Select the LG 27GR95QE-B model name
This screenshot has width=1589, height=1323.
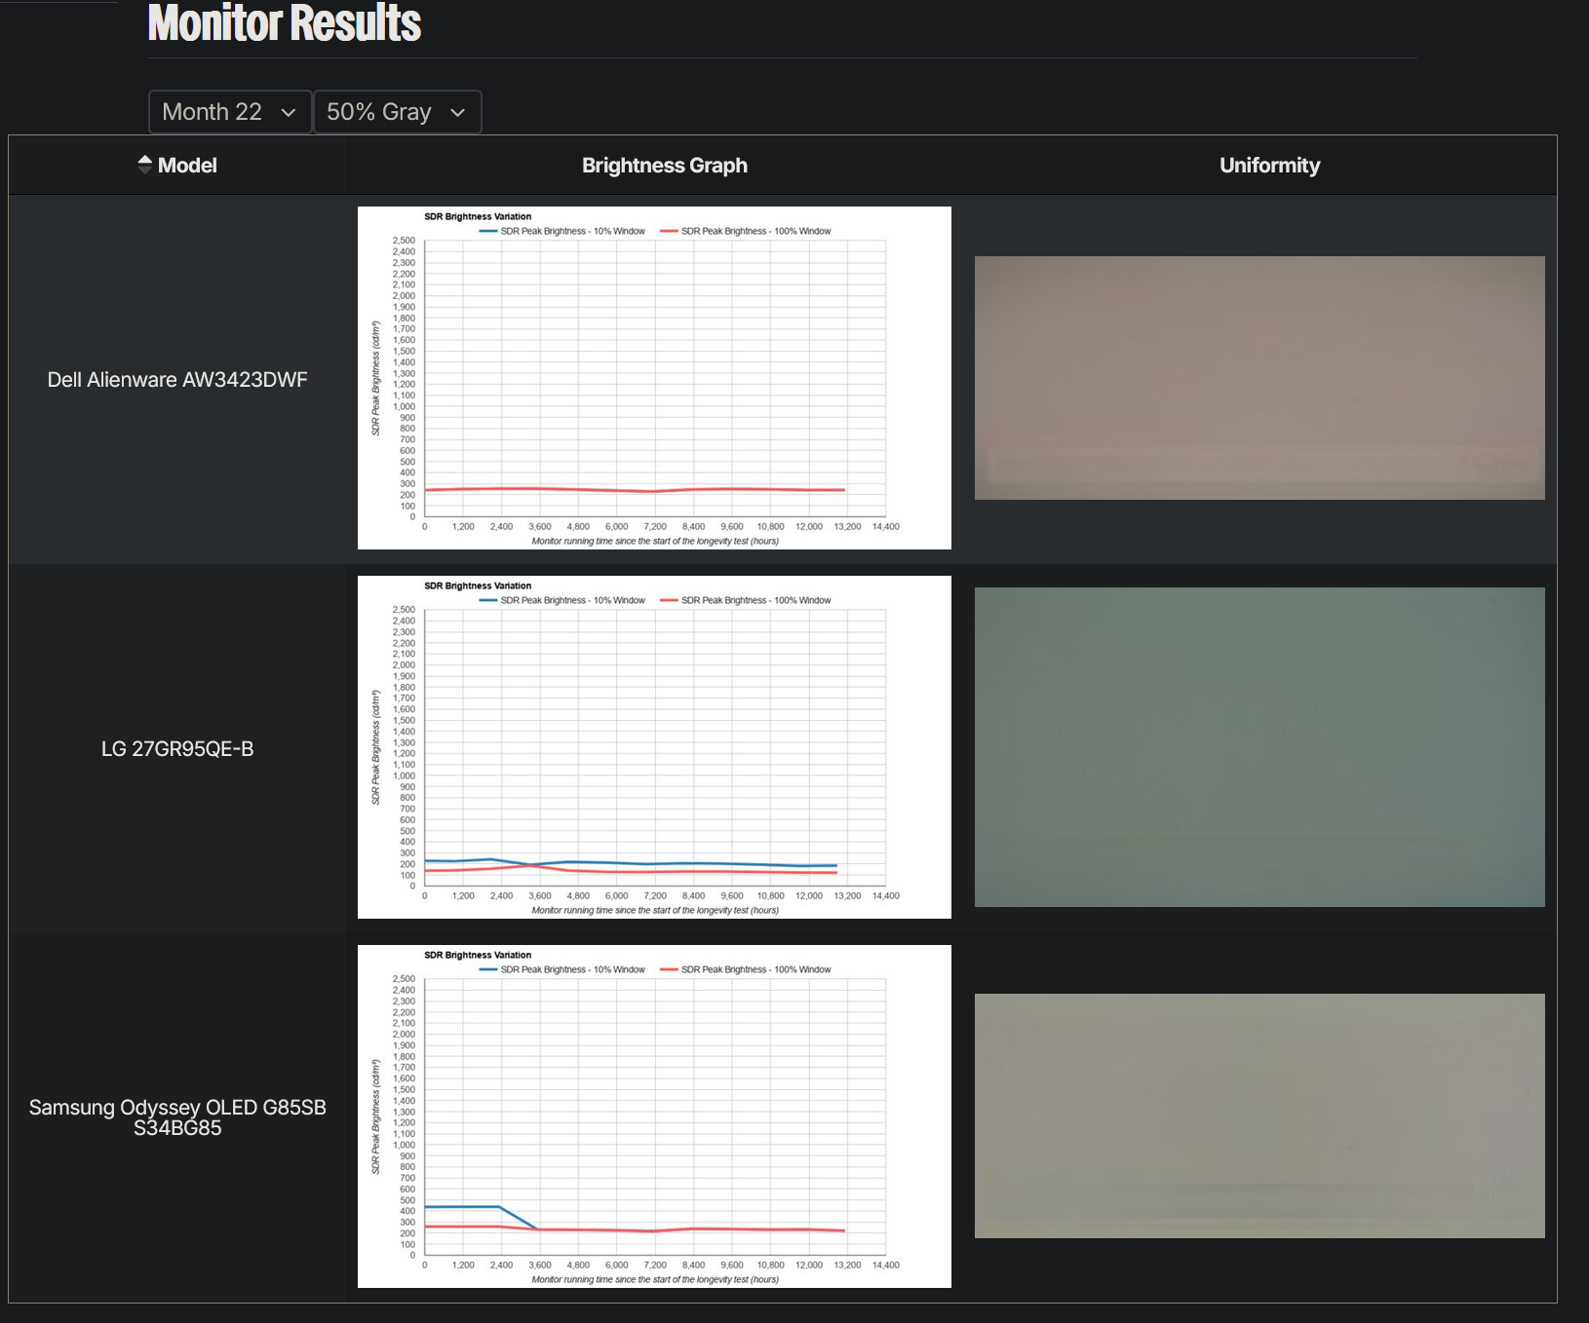click(x=177, y=749)
